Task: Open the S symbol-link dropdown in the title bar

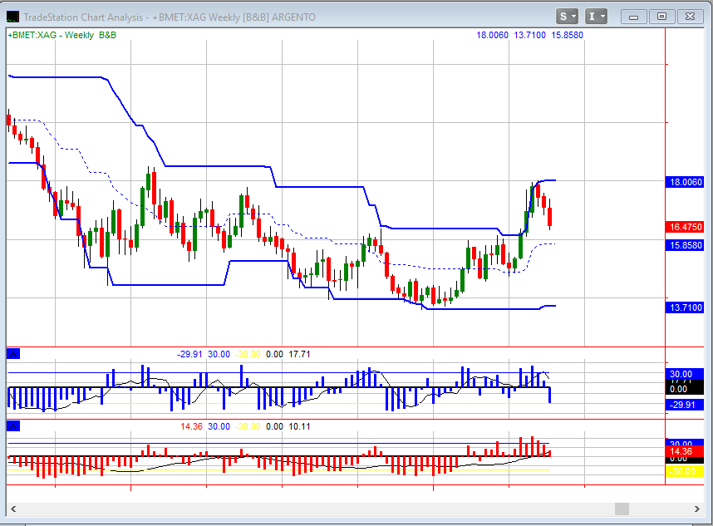Action: pos(567,17)
